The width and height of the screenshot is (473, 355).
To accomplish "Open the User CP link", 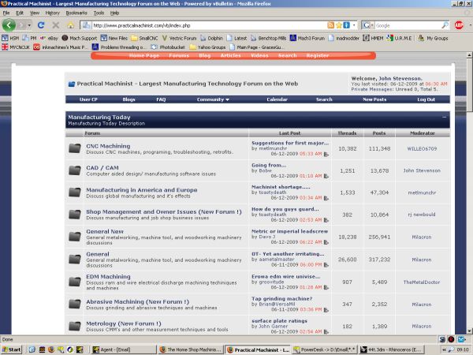I will [x=88, y=99].
